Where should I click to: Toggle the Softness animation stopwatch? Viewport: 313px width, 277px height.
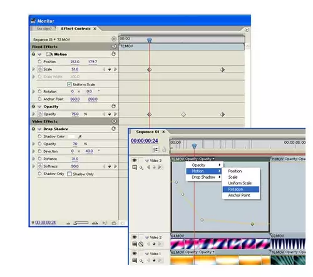coord(40,166)
